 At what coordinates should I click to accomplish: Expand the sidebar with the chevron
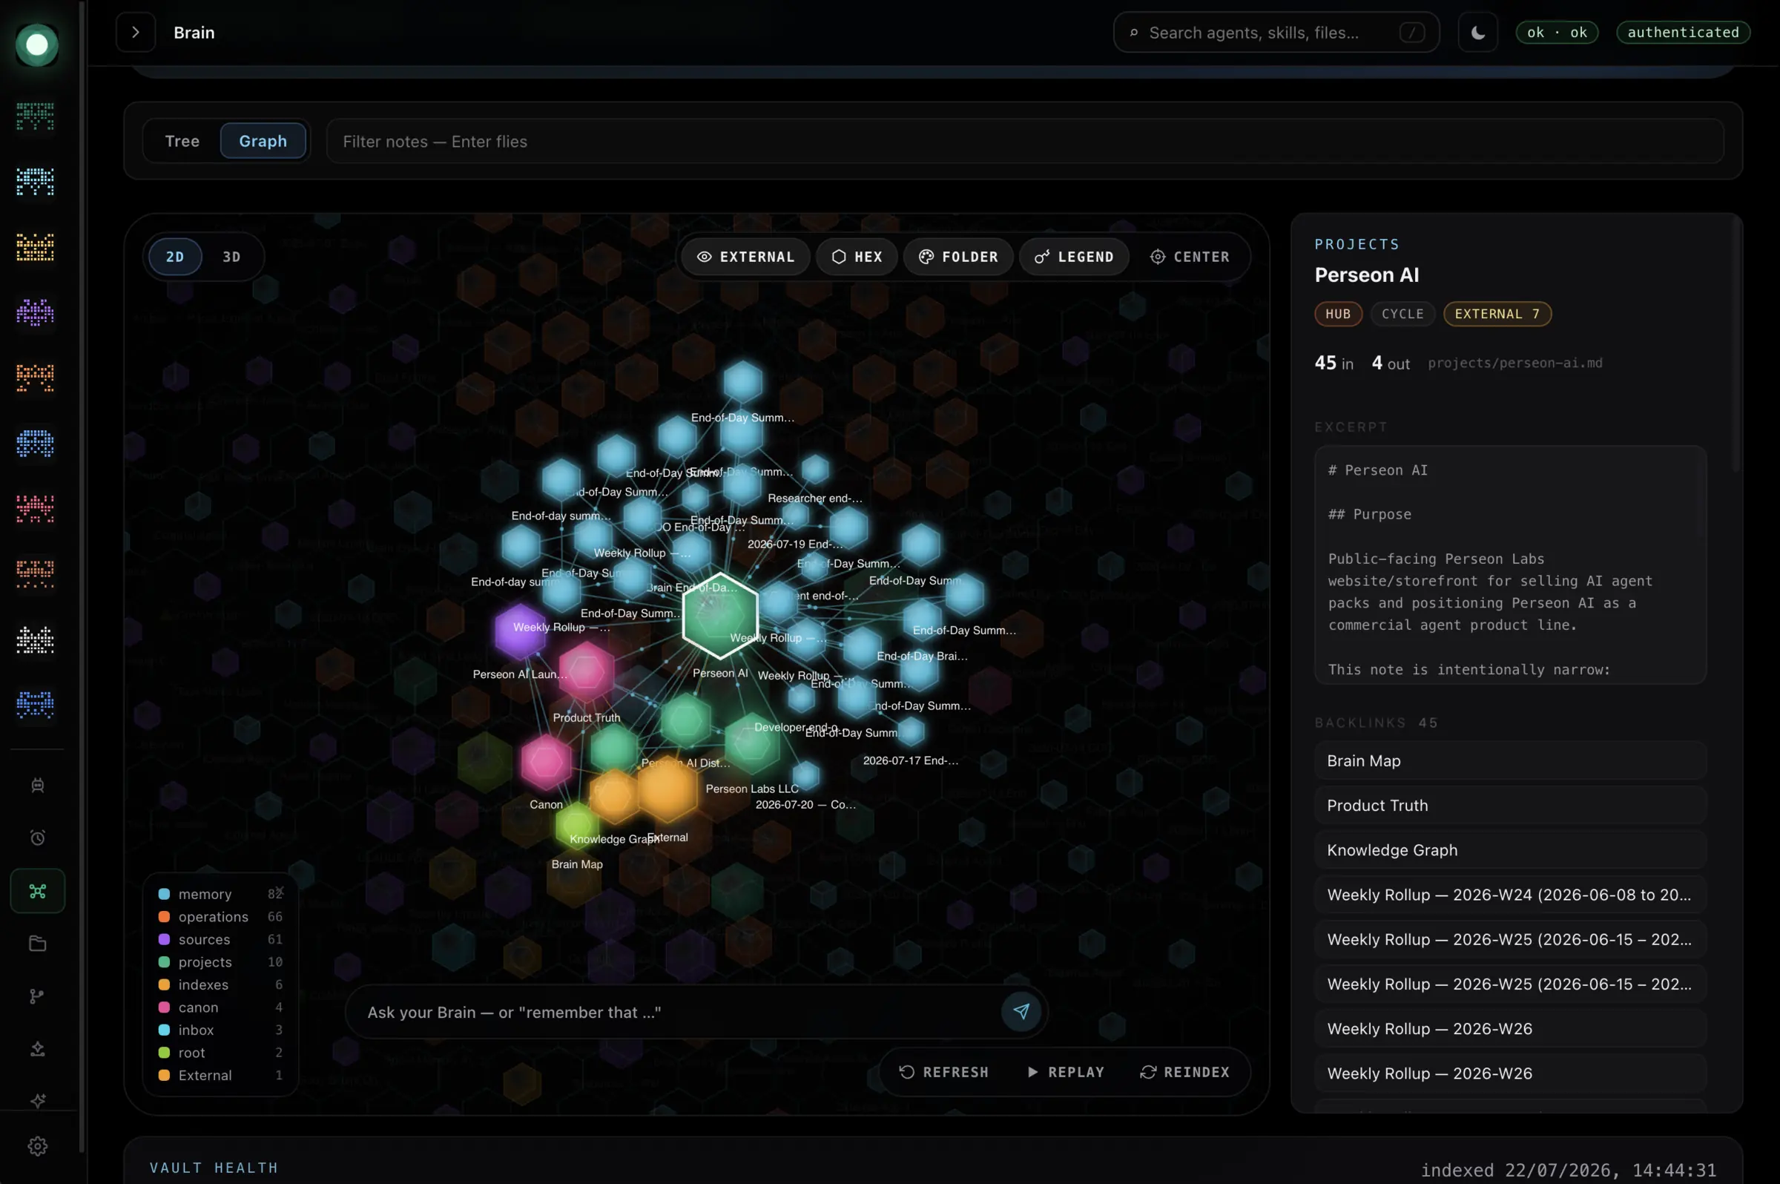click(136, 33)
